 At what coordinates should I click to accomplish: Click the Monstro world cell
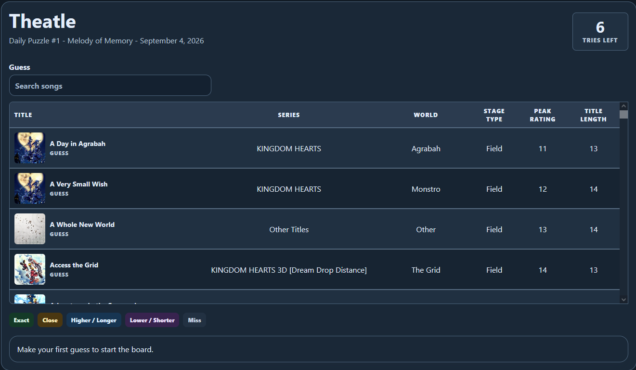point(426,189)
